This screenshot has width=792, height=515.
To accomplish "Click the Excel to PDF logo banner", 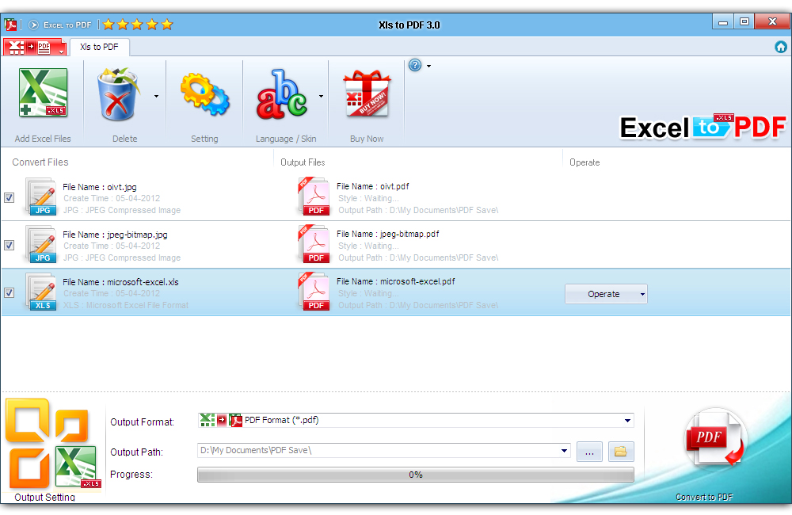I will (x=703, y=128).
